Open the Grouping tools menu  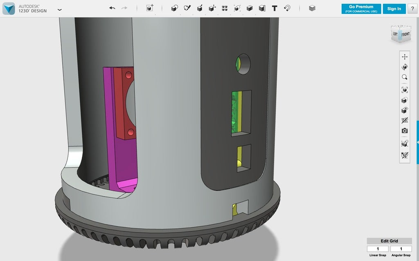(x=237, y=8)
